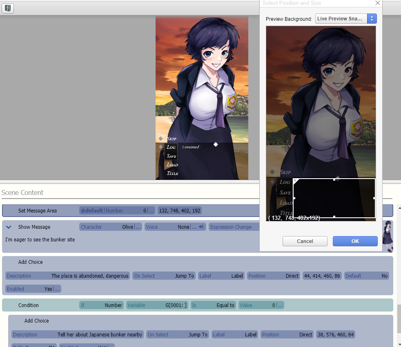
Task: Cancel the Select Position and Size dialog
Action: point(305,241)
